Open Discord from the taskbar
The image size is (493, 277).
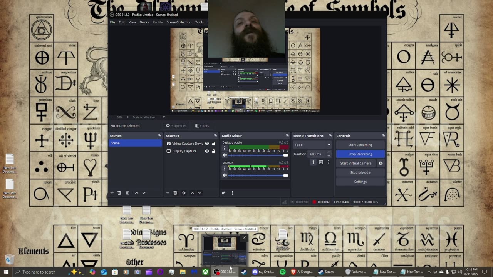pos(263,272)
